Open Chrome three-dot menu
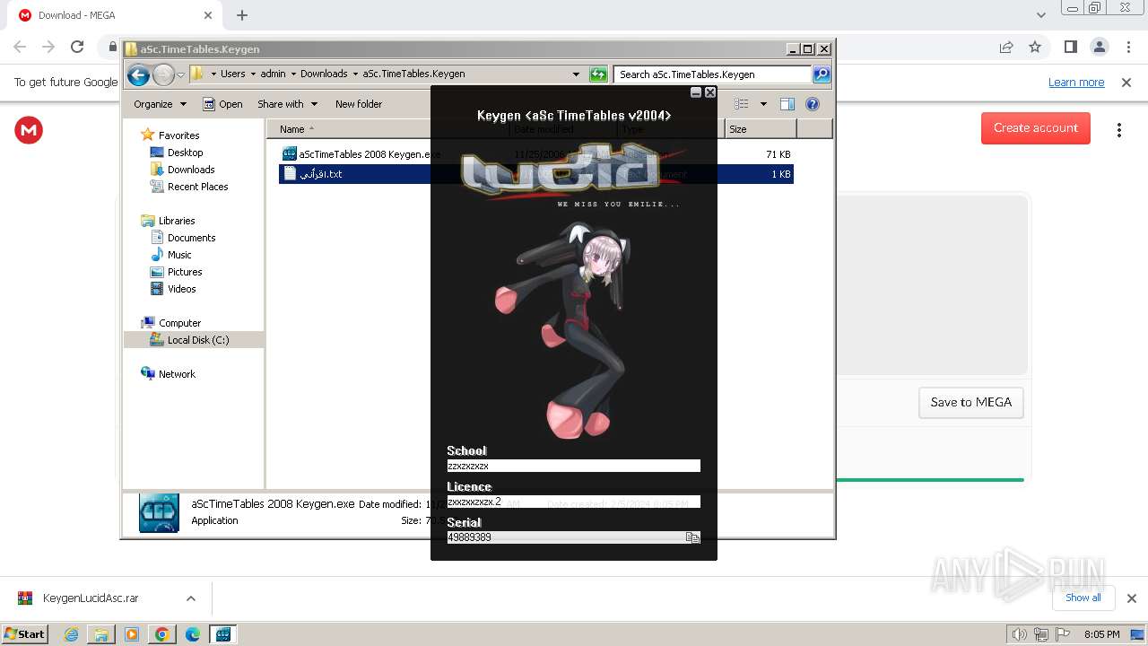The height and width of the screenshot is (646, 1148). (x=1128, y=47)
